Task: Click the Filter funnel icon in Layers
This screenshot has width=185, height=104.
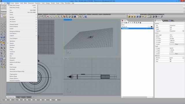Action: [x=134, y=23]
